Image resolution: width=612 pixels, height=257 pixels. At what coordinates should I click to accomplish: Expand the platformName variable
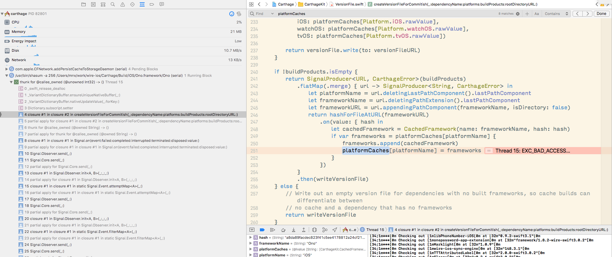coord(250,255)
